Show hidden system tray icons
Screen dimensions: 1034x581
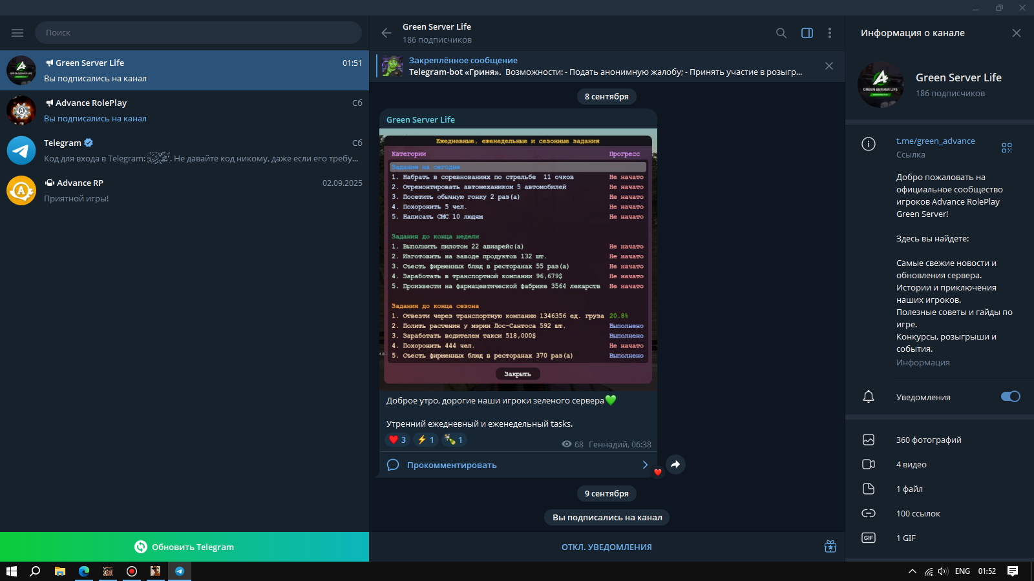913,571
